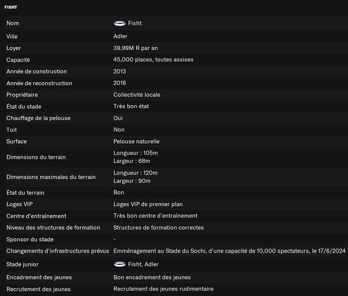This screenshot has width=348, height=296.
Task: Select 'Structures de formation correctes' value
Action: (158, 228)
